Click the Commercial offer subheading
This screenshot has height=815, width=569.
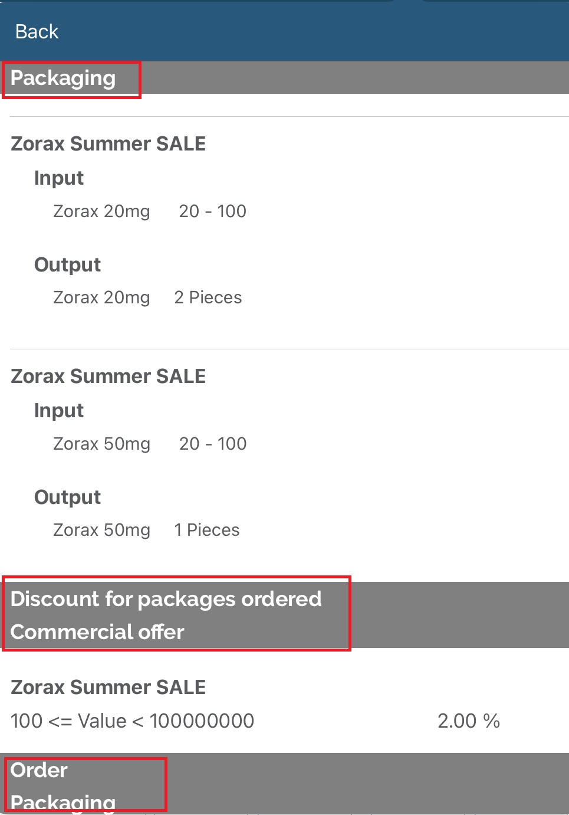(x=97, y=632)
